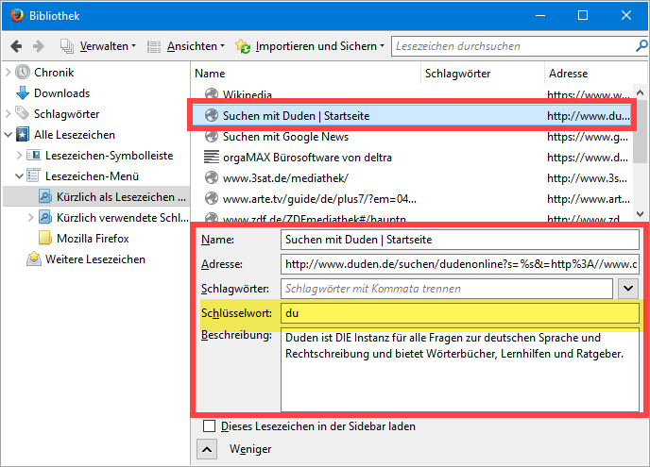Maximize the Bibliothek window
Screen dimensions: 650x467
pyautogui.click(x=583, y=15)
